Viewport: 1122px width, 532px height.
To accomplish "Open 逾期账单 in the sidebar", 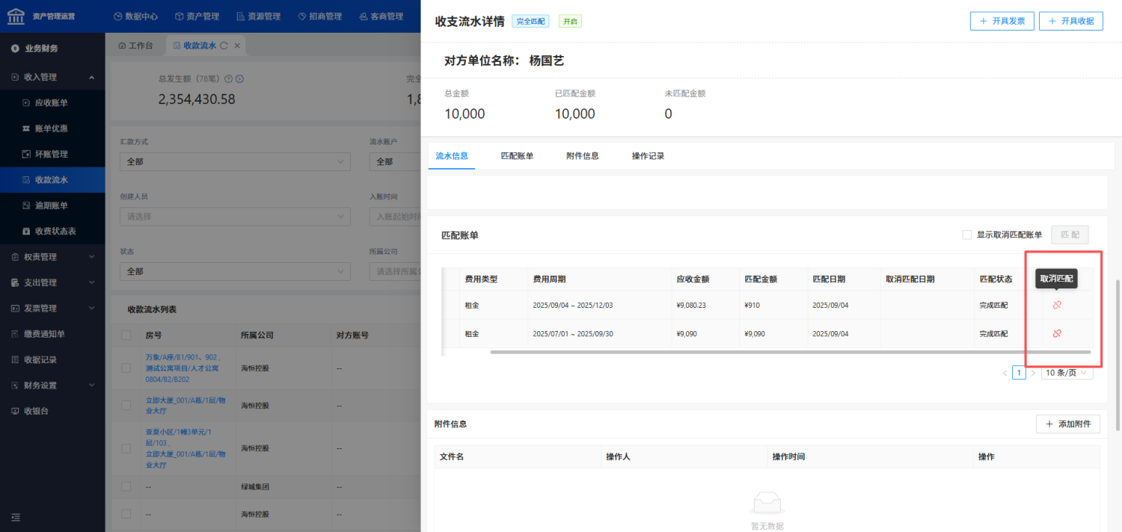I will point(52,205).
